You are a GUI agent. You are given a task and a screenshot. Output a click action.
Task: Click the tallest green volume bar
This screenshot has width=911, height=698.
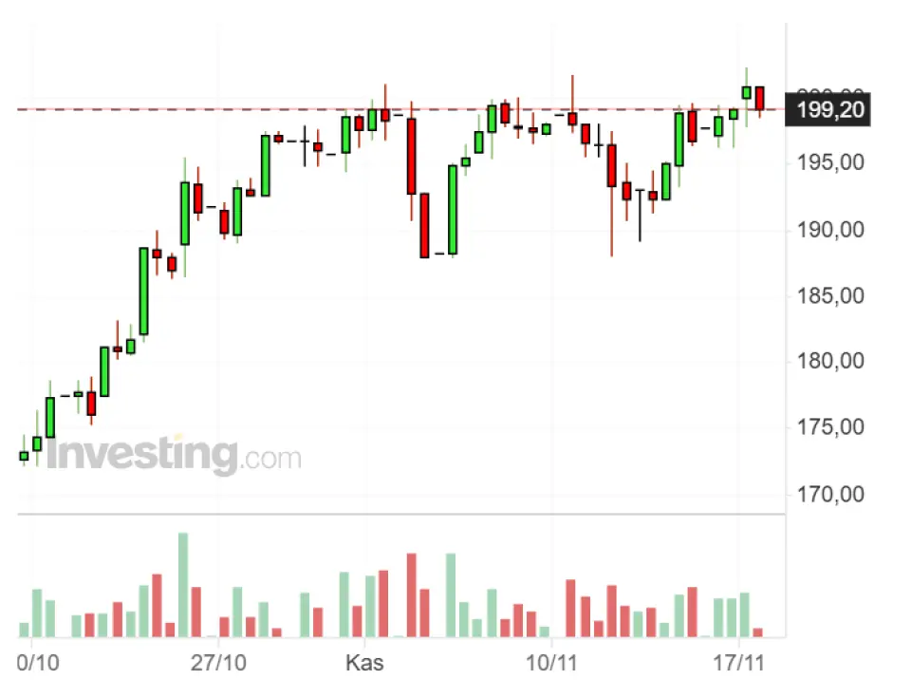click(x=183, y=584)
